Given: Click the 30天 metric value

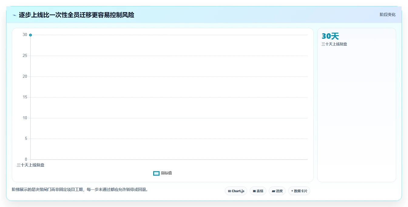Looking at the screenshot, I should [330, 36].
